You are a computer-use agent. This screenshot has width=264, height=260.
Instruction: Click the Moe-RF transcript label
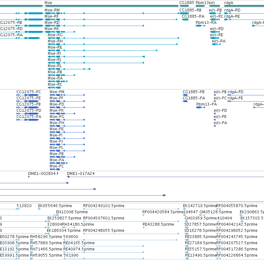pyautogui.click(x=52, y=16)
